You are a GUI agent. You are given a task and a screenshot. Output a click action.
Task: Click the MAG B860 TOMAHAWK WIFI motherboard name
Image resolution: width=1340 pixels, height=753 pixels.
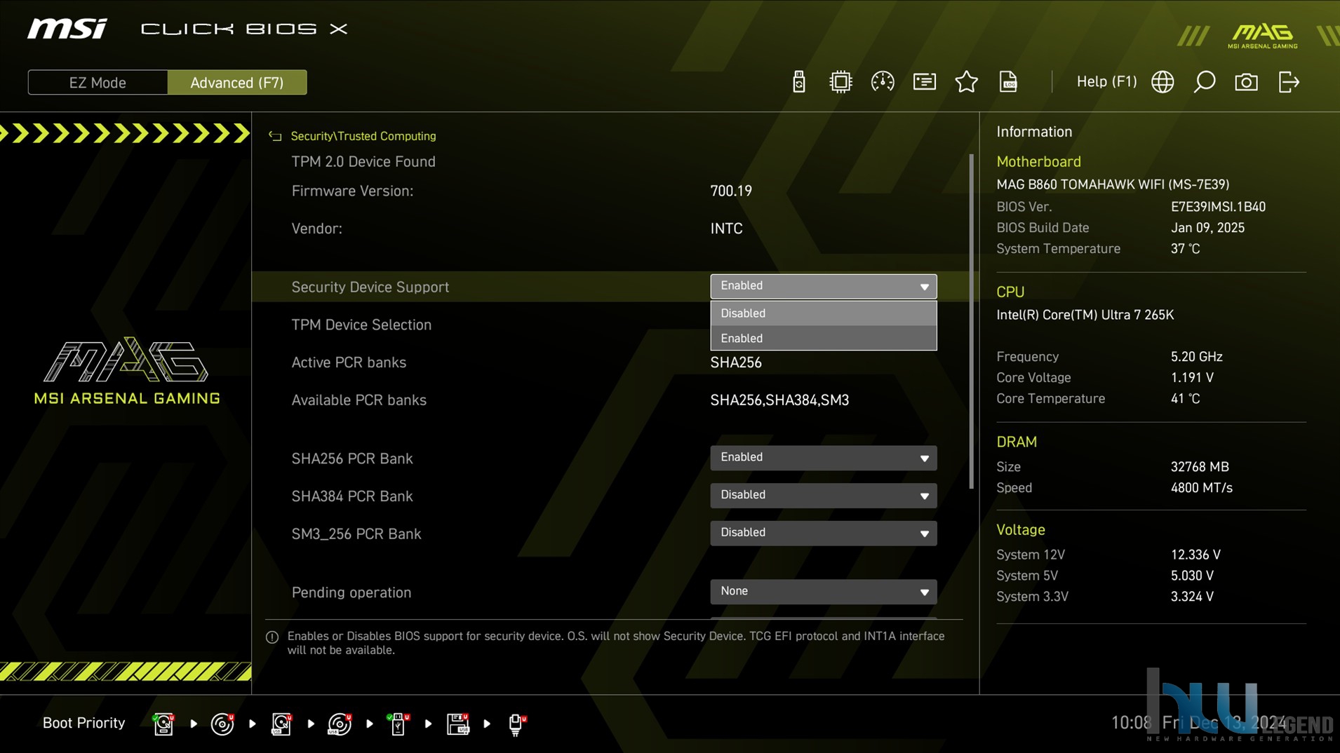[x=1113, y=184]
